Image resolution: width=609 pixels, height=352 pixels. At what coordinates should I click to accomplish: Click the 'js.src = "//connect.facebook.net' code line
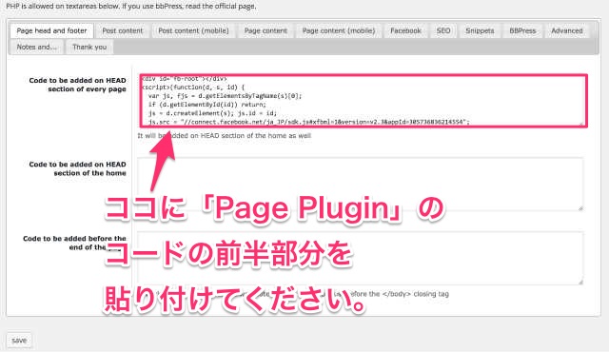(x=308, y=122)
